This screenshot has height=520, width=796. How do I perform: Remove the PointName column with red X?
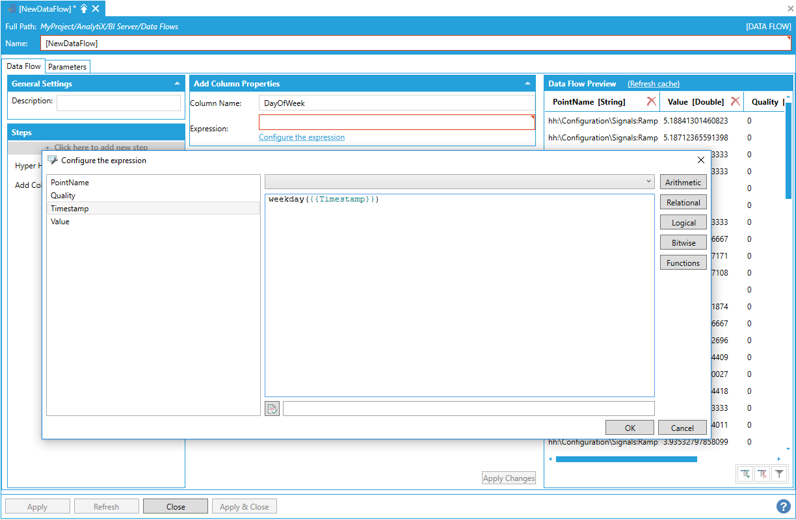pyautogui.click(x=651, y=101)
